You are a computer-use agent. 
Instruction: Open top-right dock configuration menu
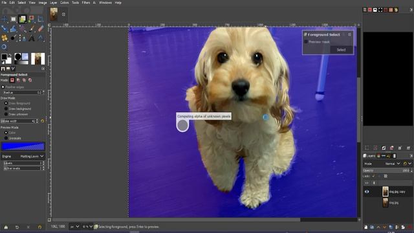pyautogui.click(x=411, y=10)
